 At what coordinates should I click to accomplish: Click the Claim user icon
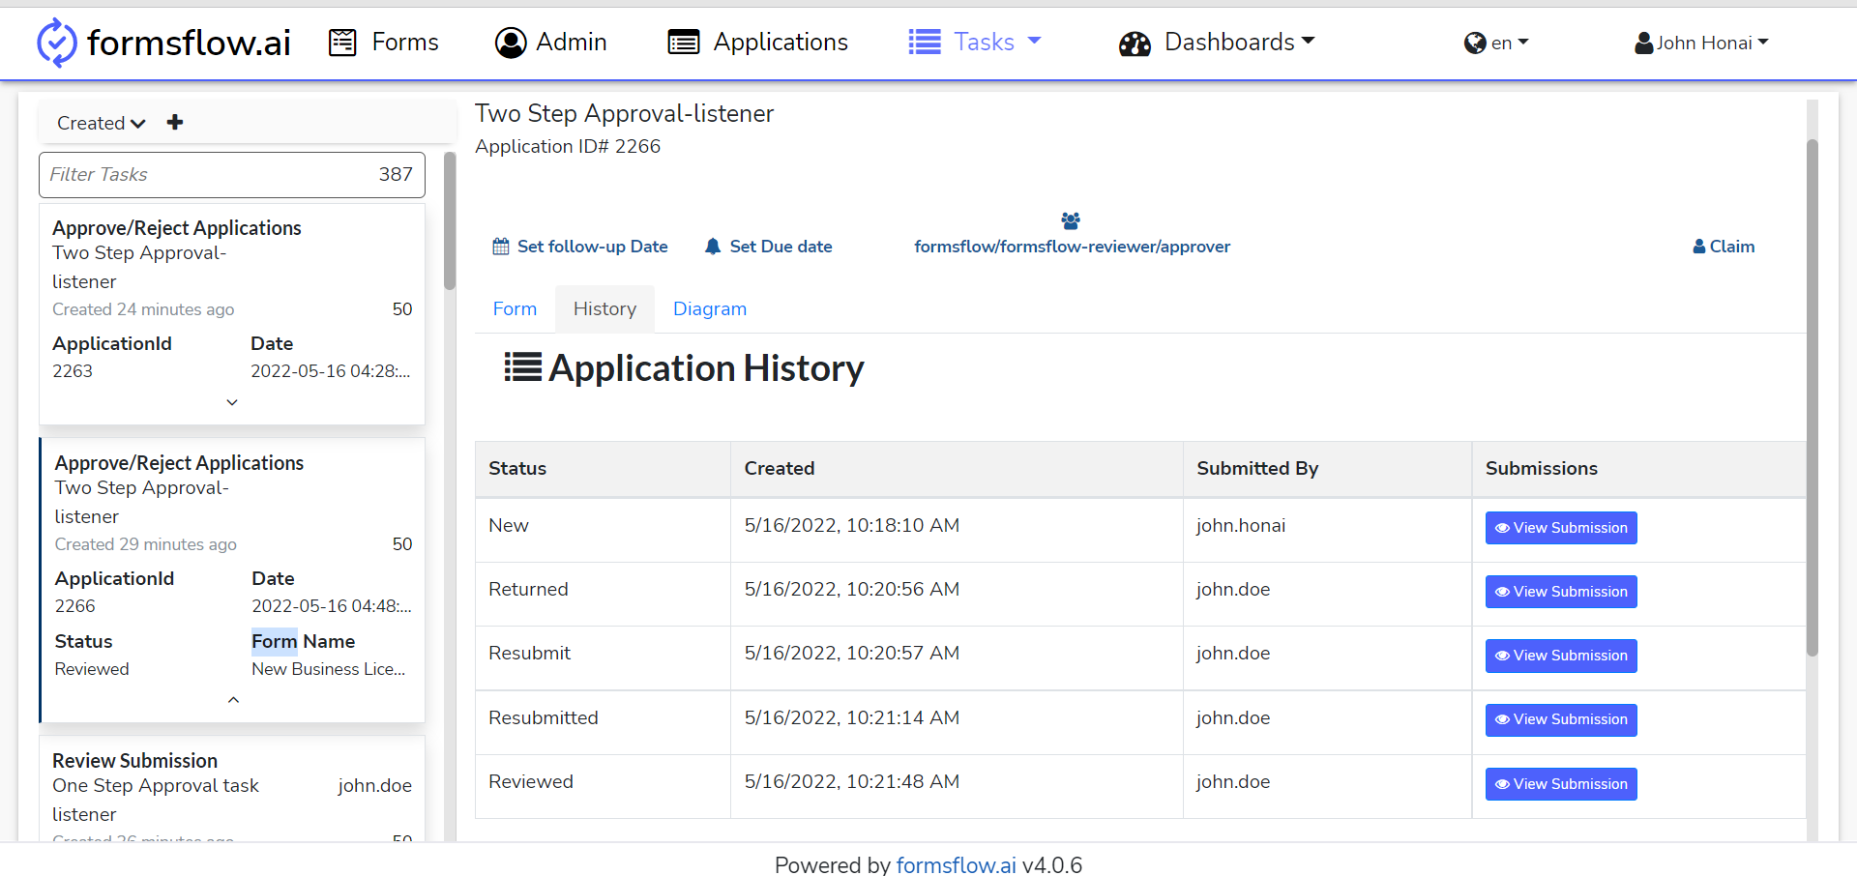pyautogui.click(x=1699, y=247)
